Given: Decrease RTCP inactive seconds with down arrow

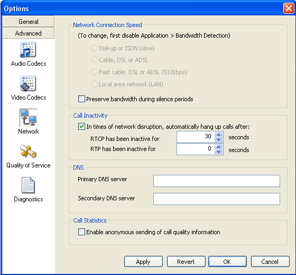Looking at the screenshot, I should [219, 140].
